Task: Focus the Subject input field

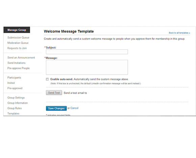Action: coord(87,52)
